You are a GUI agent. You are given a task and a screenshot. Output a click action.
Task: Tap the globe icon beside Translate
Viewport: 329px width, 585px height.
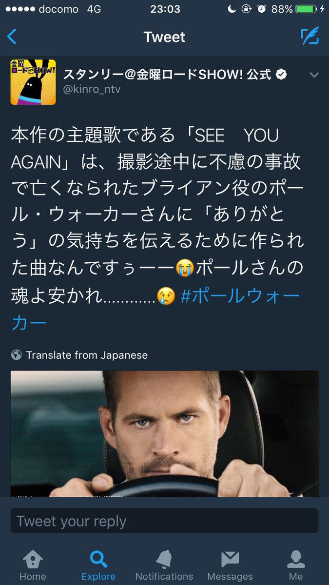(x=17, y=355)
